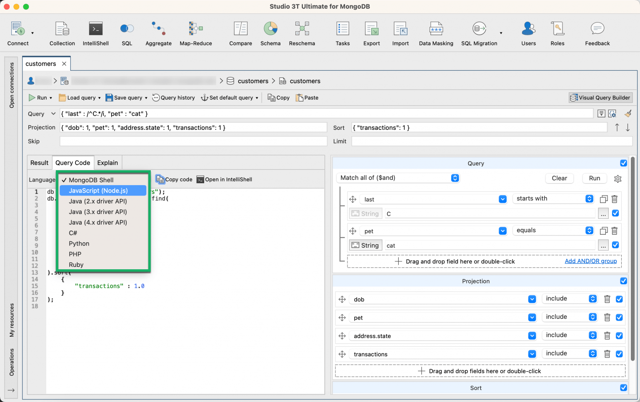Click into the Limit input field
The height and width of the screenshot is (402, 640).
point(492,141)
